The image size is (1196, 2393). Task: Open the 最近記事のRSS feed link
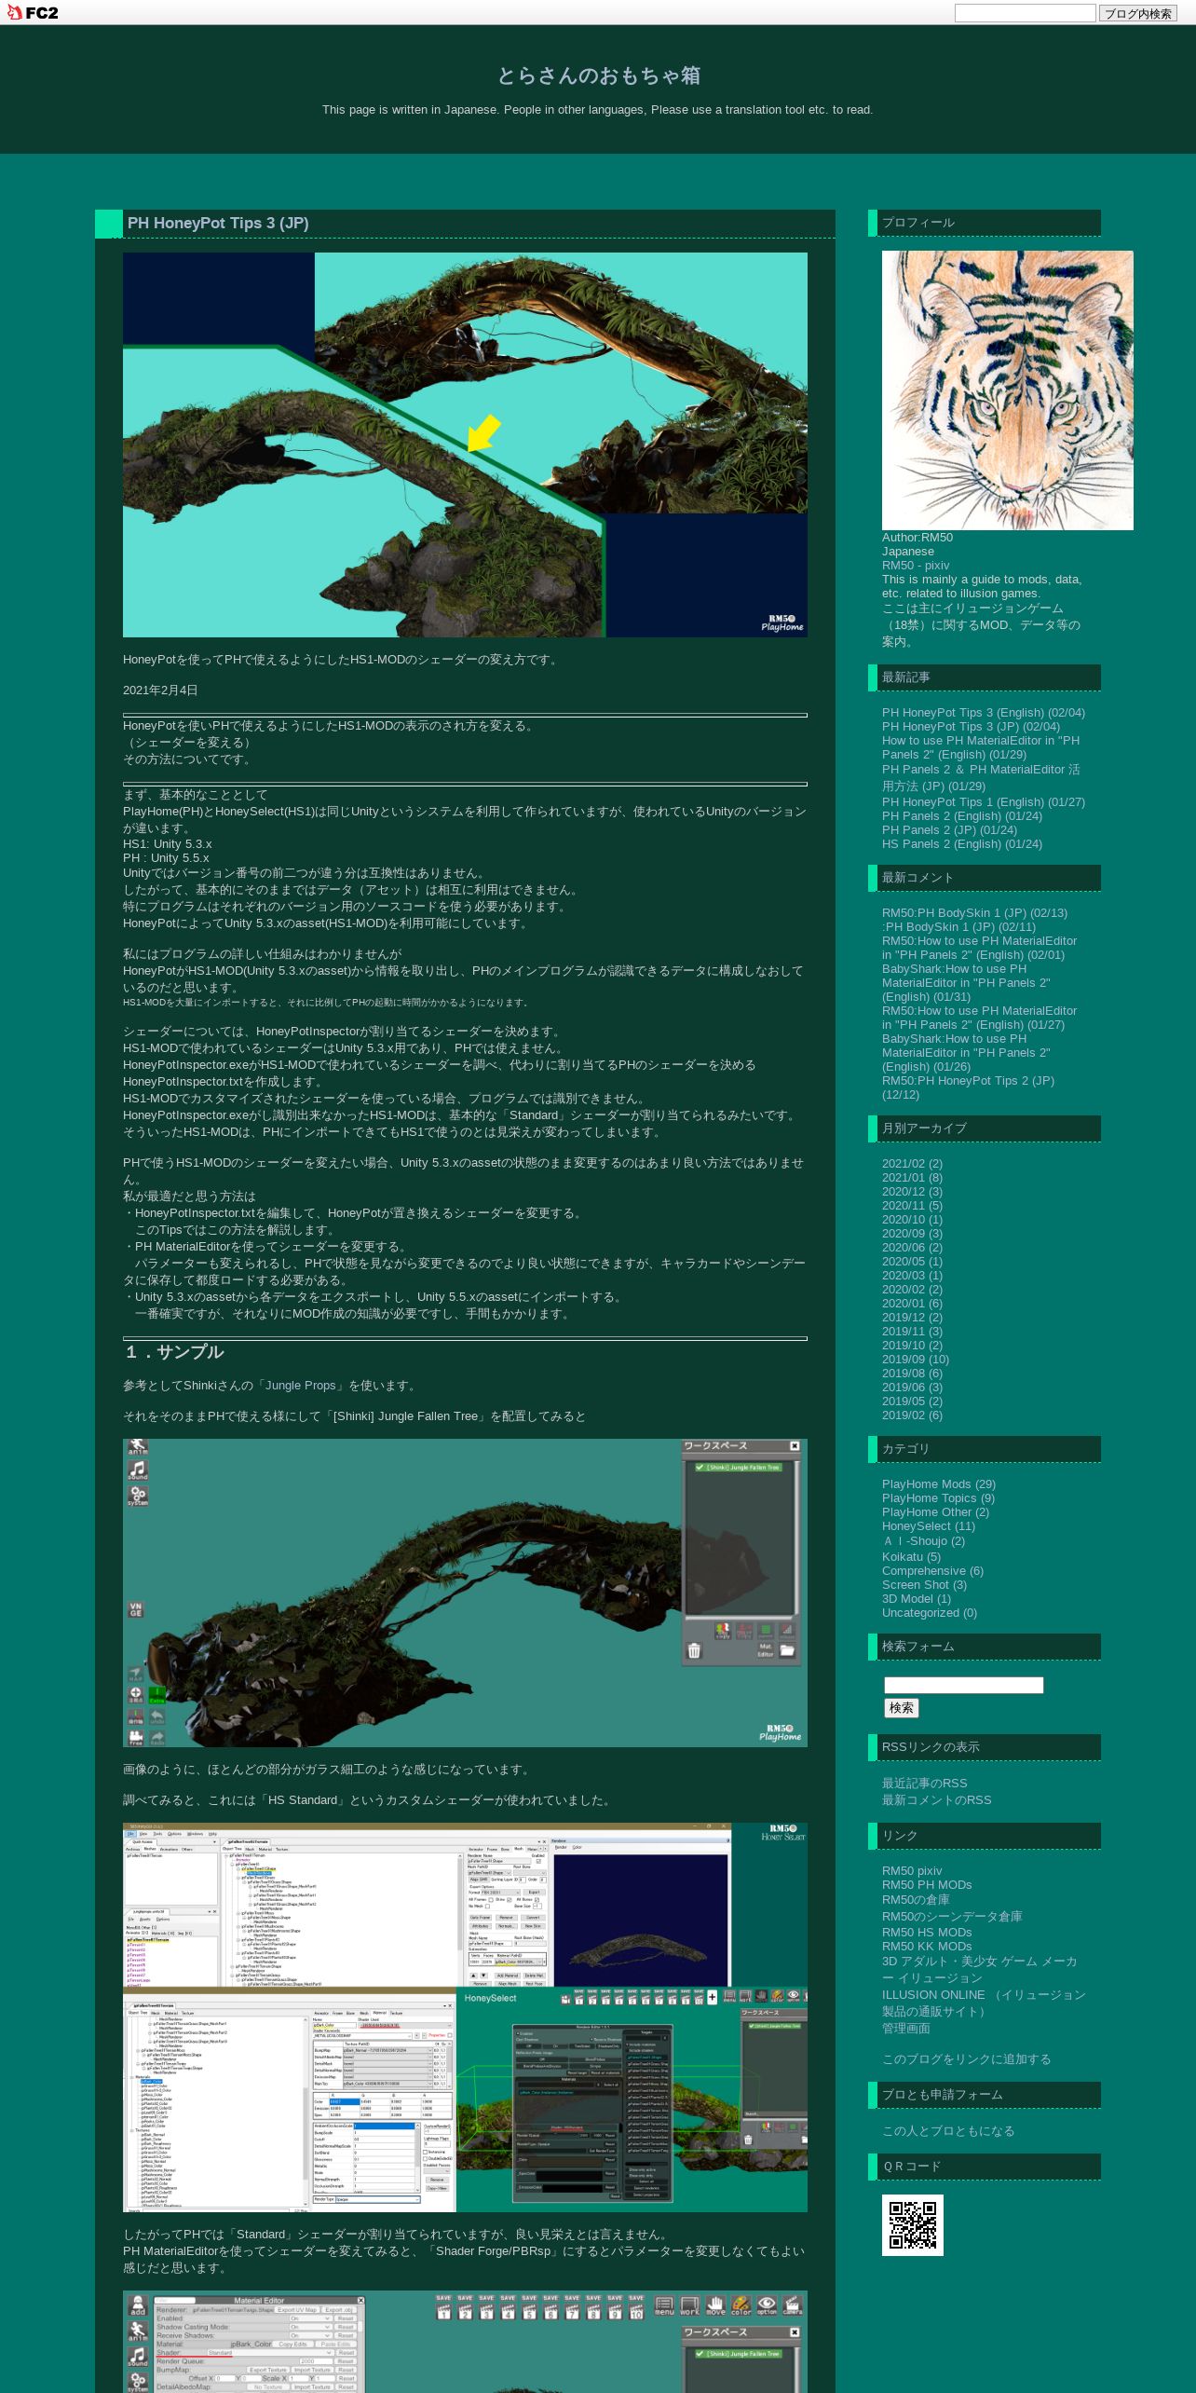924,1783
